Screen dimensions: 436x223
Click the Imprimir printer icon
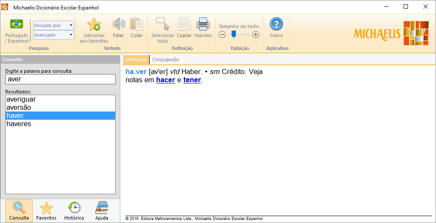(x=203, y=24)
